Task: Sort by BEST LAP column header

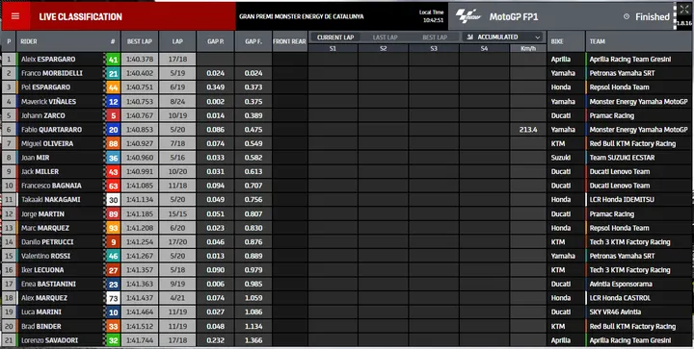Action: 140,41
